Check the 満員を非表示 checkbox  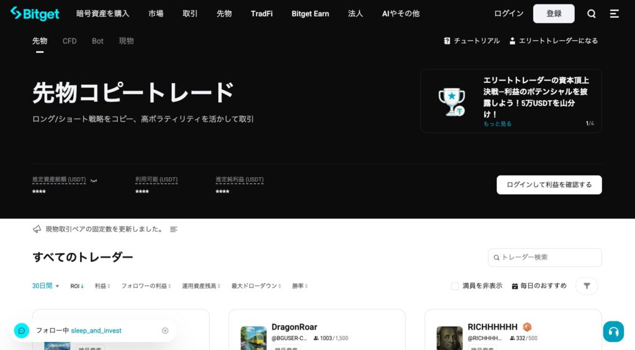point(455,286)
